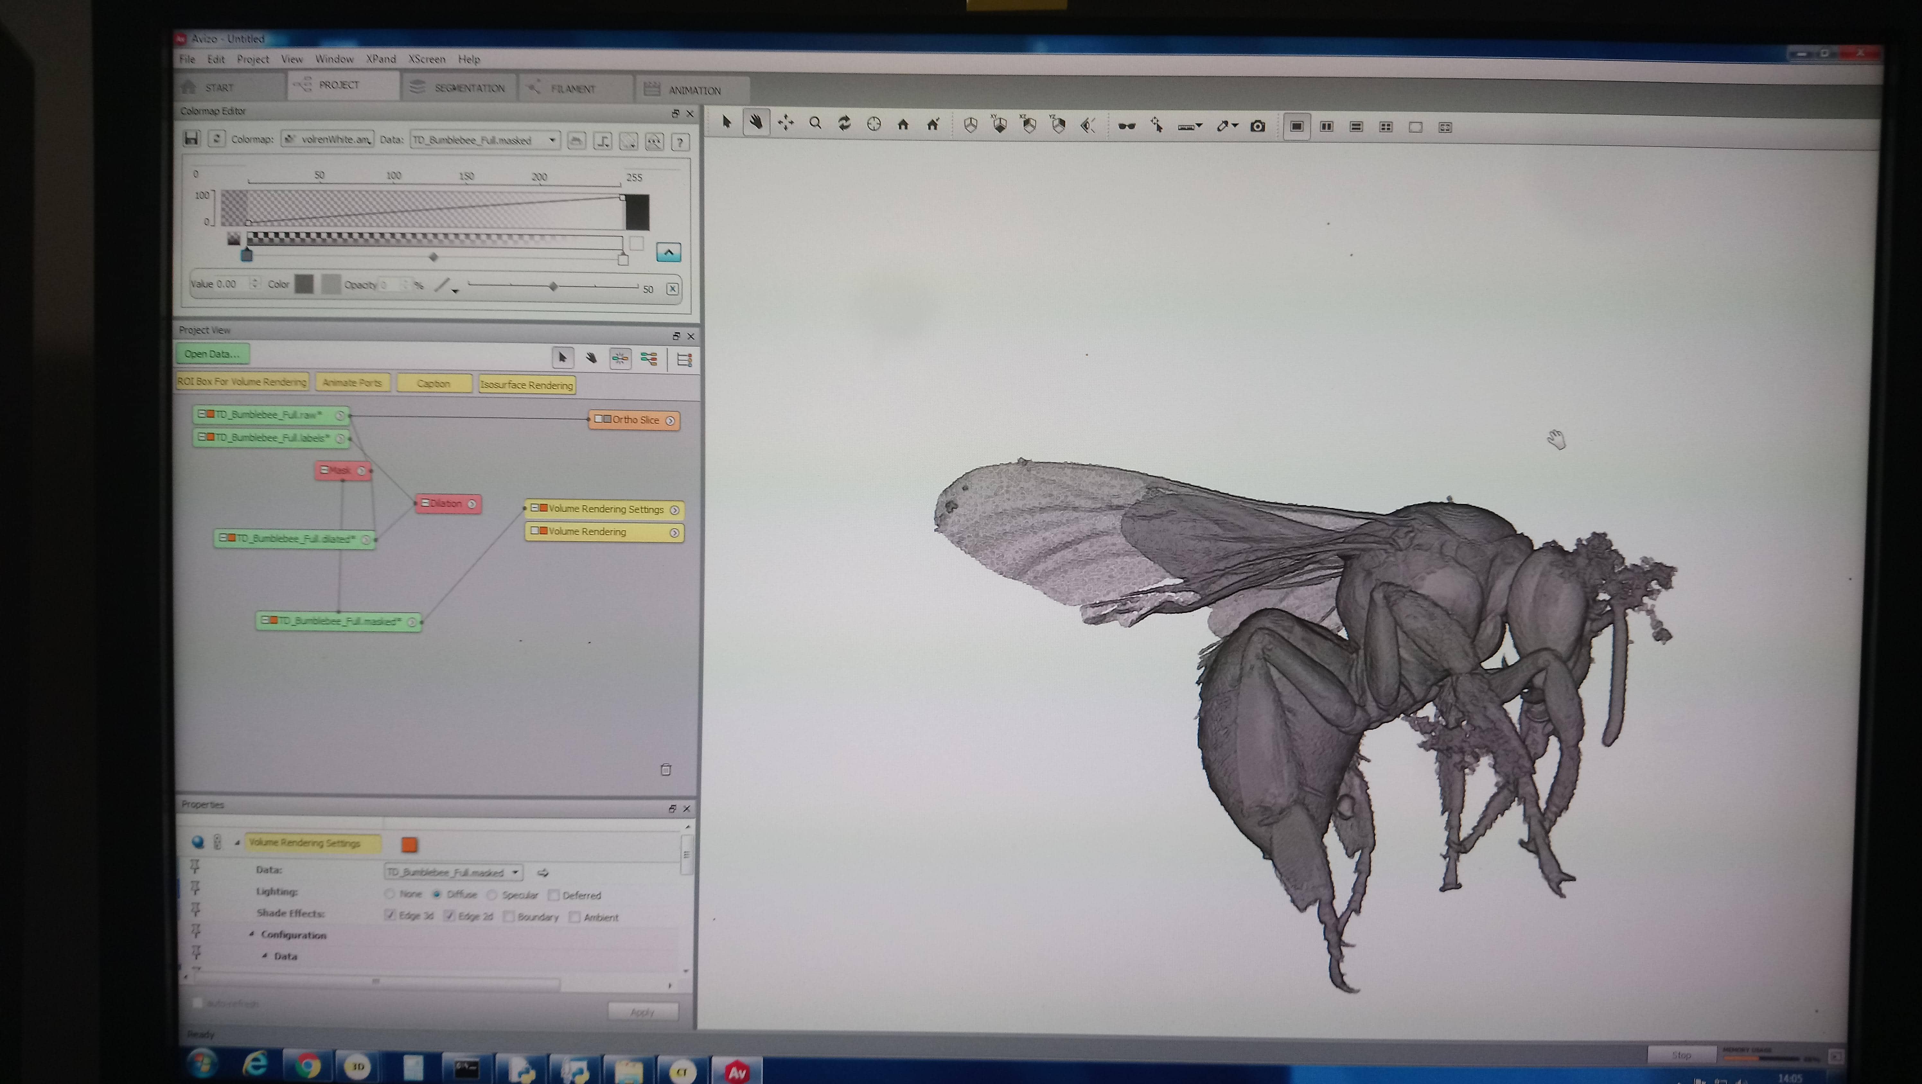Click the Open Data button
This screenshot has height=1084, width=1922.
[x=212, y=354]
